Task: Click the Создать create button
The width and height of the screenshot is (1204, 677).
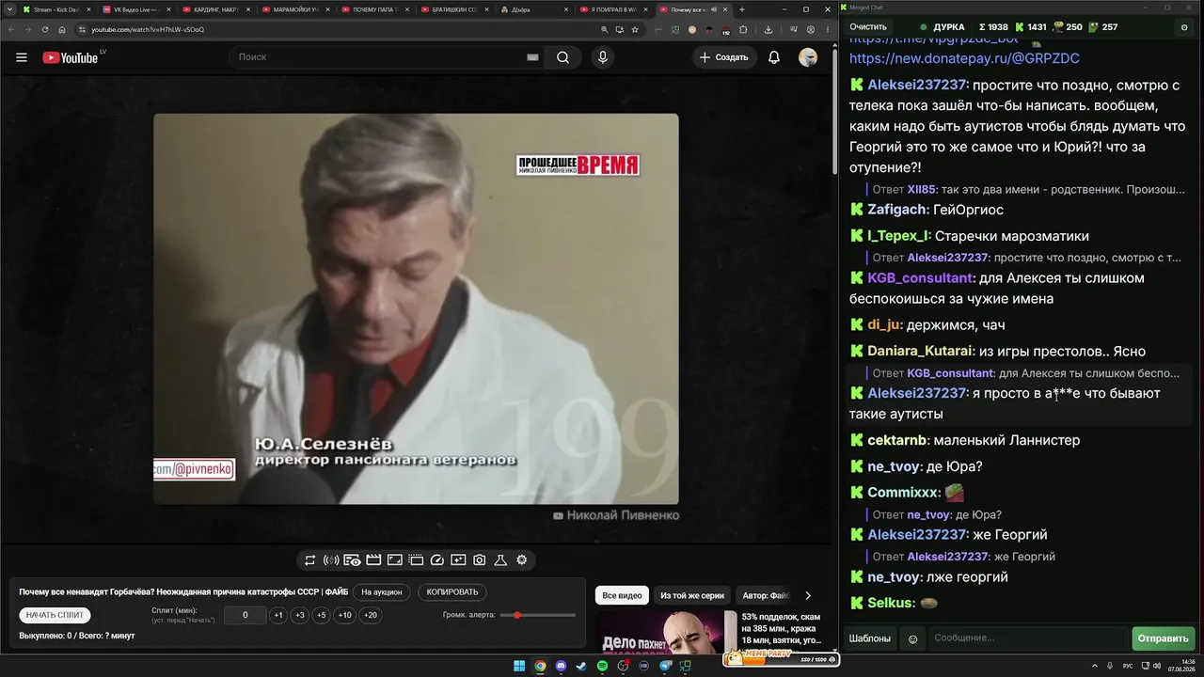Action: (x=723, y=57)
